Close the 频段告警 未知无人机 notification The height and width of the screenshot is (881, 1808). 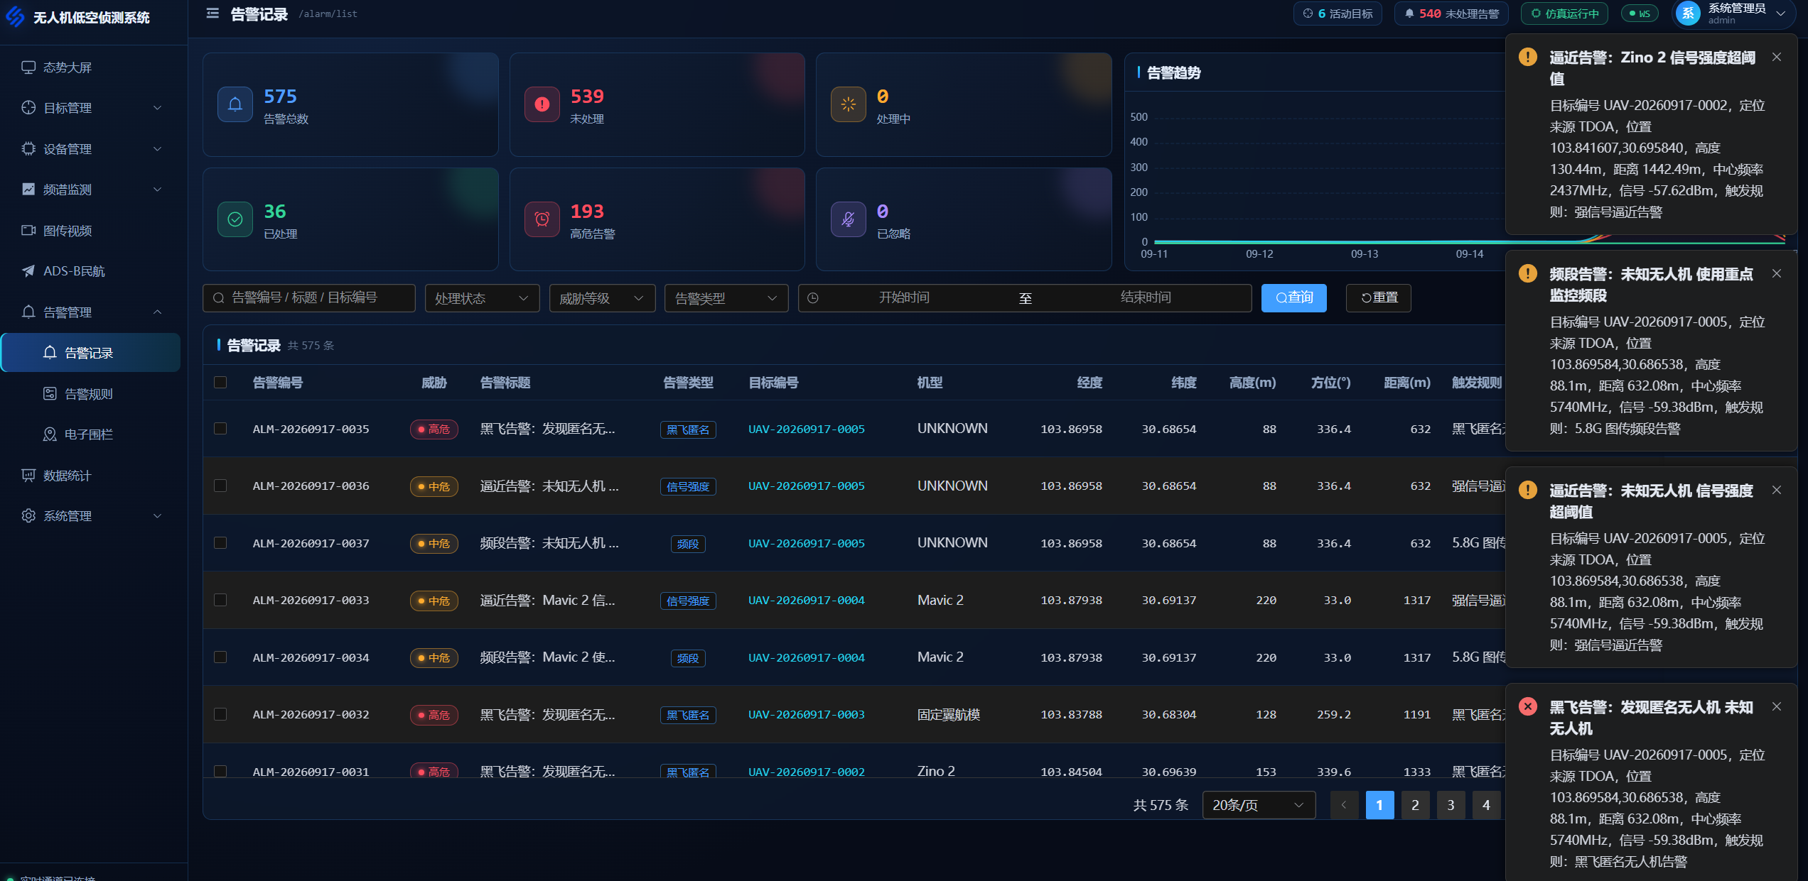pyautogui.click(x=1777, y=274)
